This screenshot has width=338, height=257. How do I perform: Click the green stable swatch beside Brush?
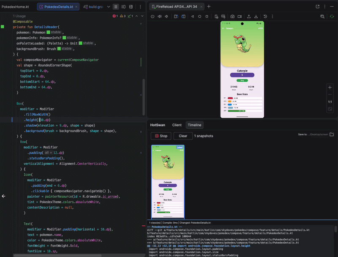59,49
